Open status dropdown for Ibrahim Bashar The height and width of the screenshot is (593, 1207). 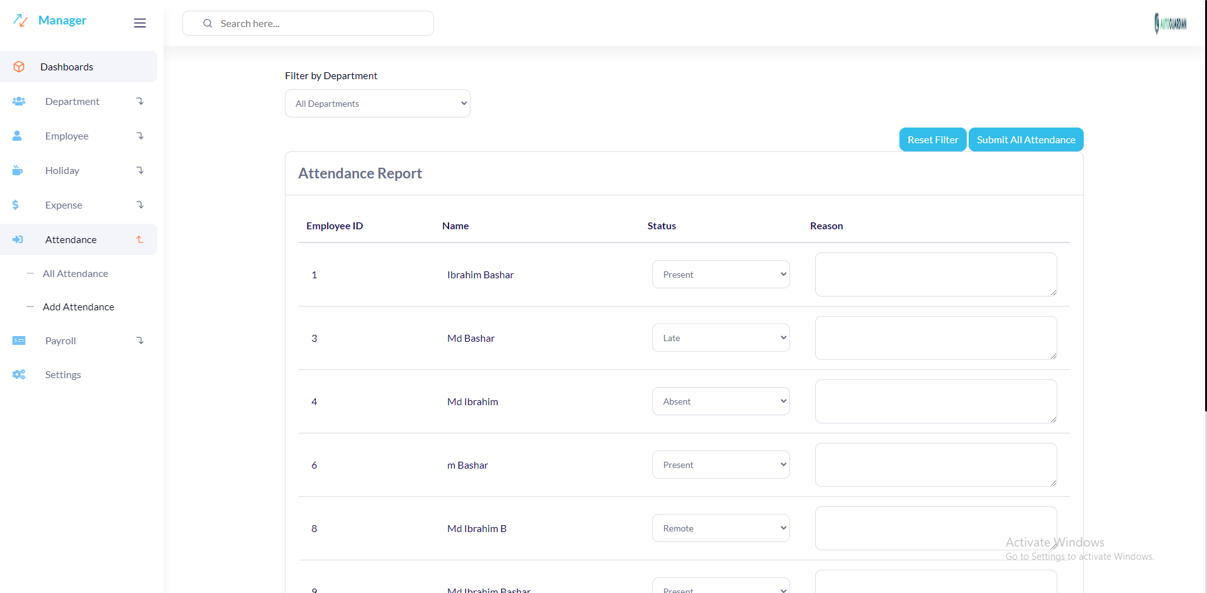coord(721,275)
